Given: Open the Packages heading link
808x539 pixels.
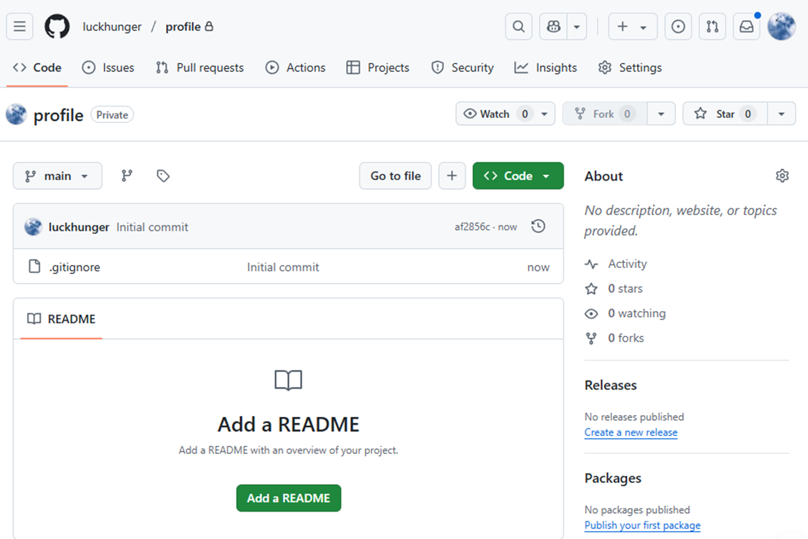Looking at the screenshot, I should 613,478.
